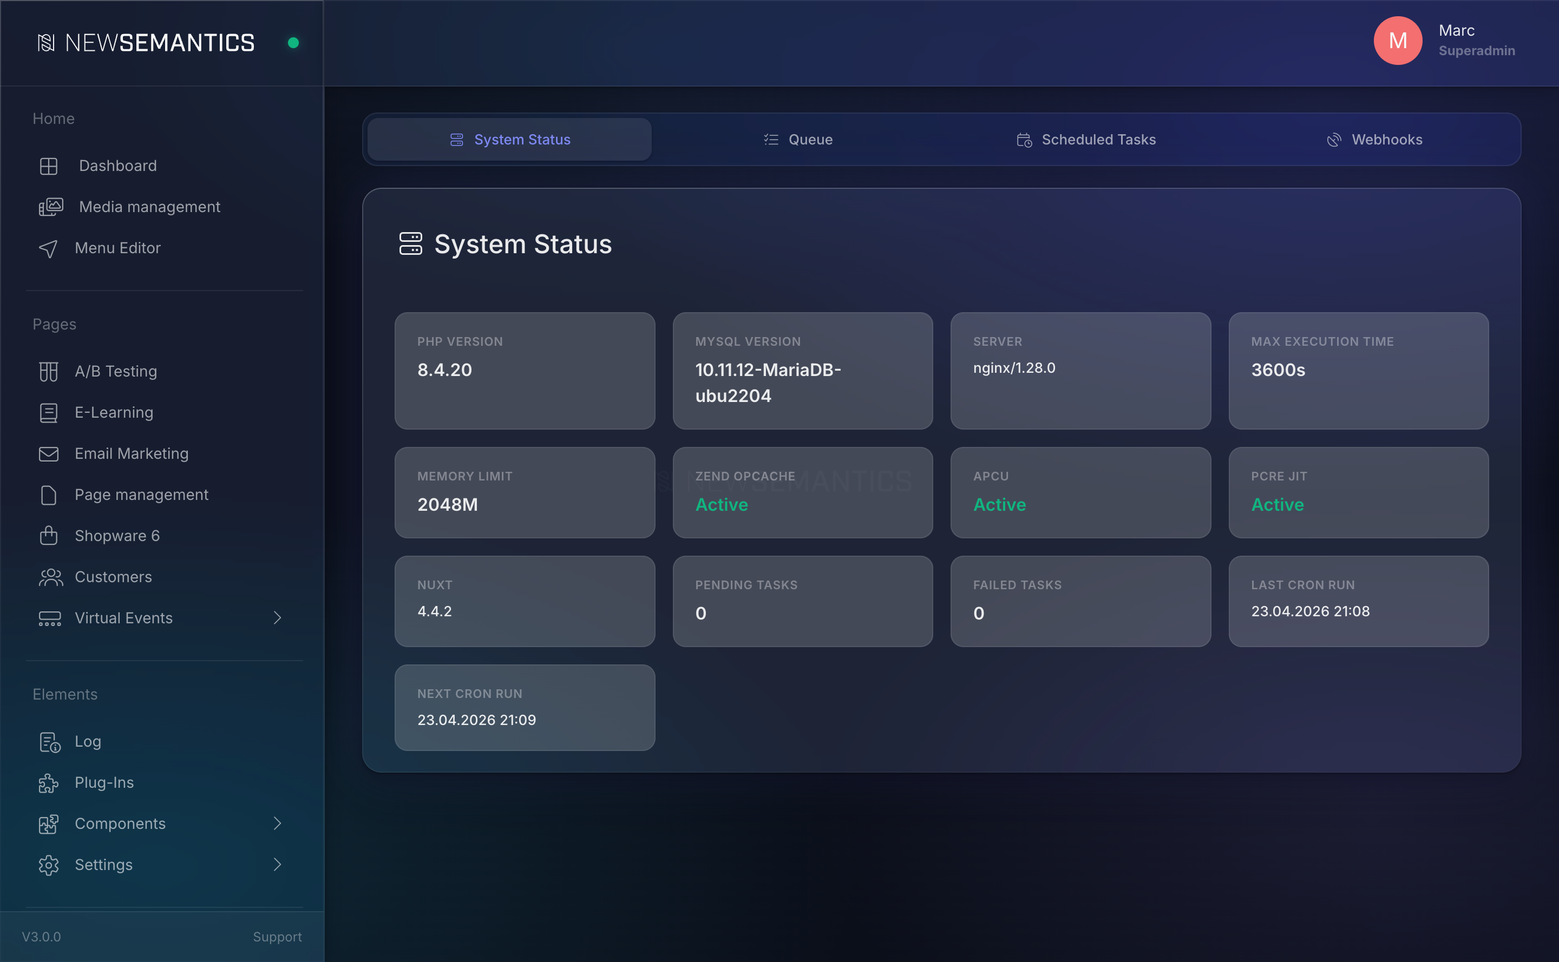Click the E-Learning book icon
The height and width of the screenshot is (962, 1559).
point(48,413)
